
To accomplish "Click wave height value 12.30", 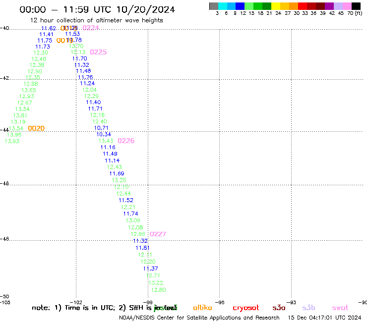I will pyautogui.click(x=41, y=53).
